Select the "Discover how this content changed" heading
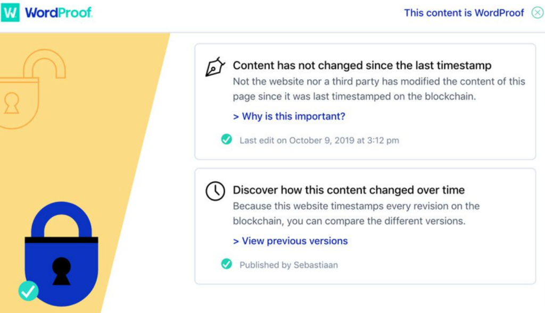545x313 pixels. pyautogui.click(x=349, y=190)
